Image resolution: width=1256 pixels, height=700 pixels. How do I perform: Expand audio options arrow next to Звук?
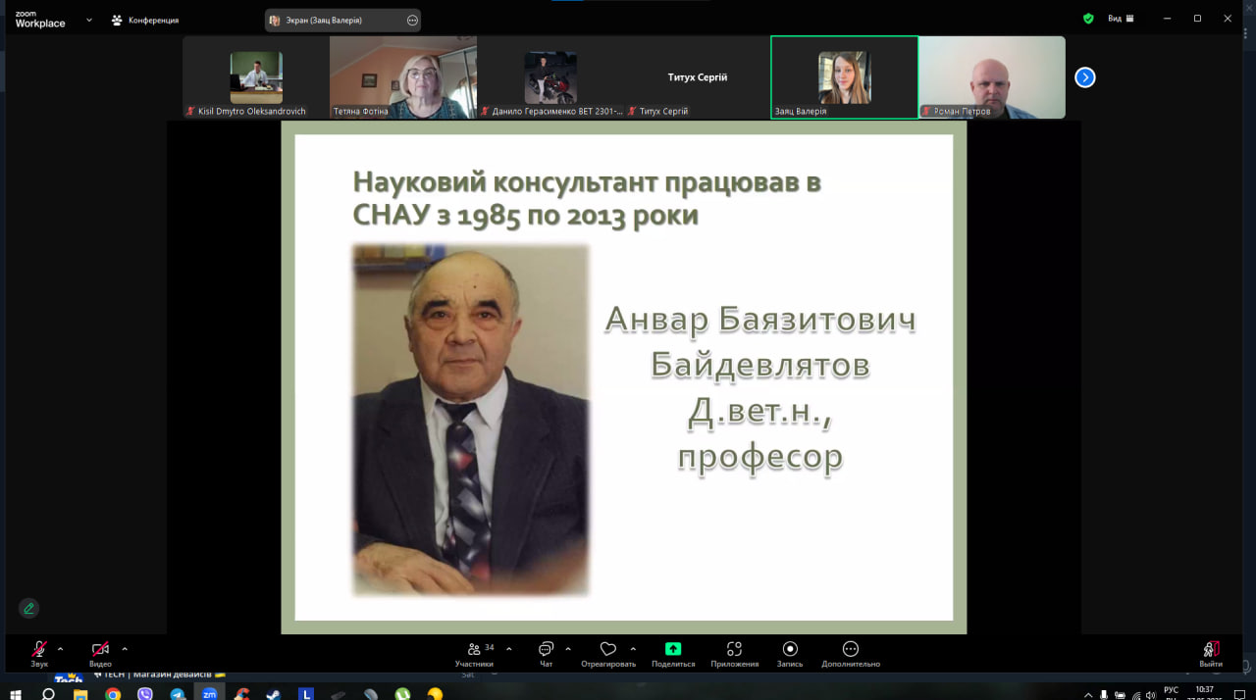(61, 648)
